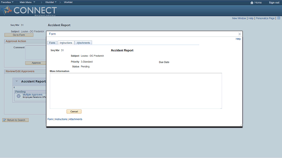The width and height of the screenshot is (282, 158).
Task: Expand the first Worklist breadcrumb dropdown
Action: [x=51, y=2]
